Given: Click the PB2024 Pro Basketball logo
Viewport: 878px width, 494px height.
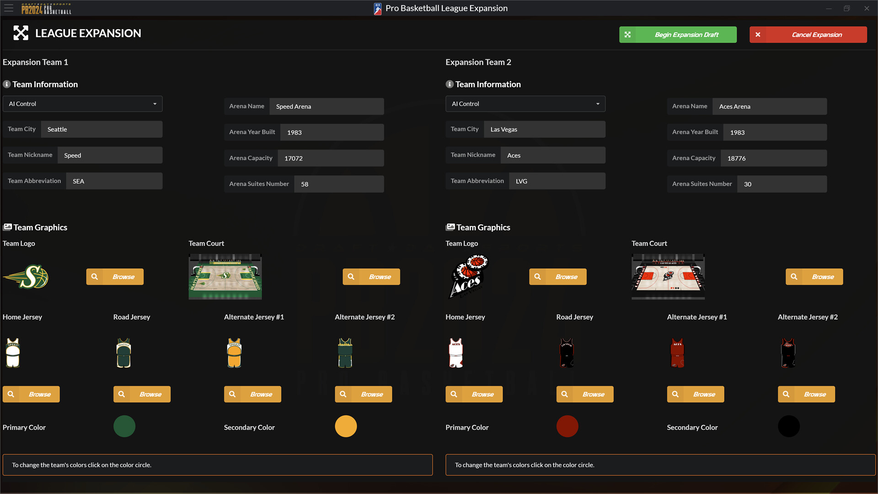Looking at the screenshot, I should coord(46,8).
